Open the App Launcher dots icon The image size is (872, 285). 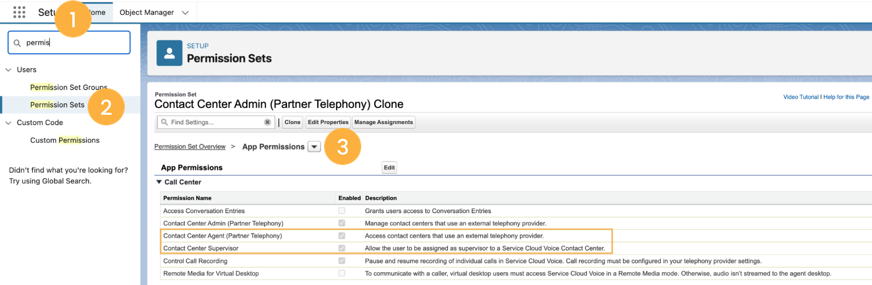pos(19,12)
